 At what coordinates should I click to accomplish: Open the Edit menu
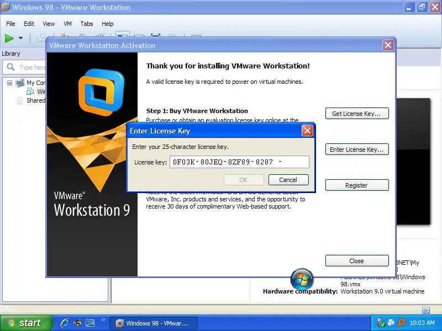point(29,24)
